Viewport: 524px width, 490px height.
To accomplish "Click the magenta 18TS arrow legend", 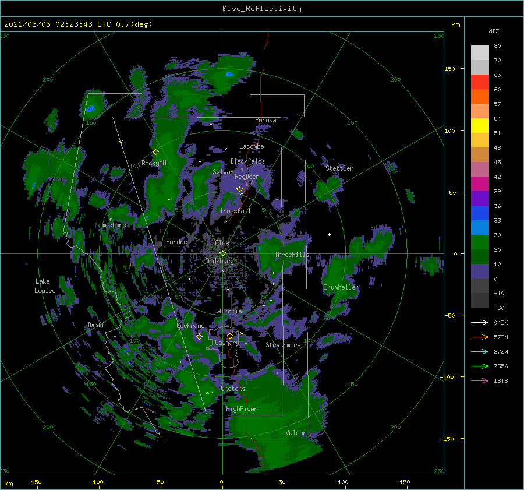I will pos(480,380).
